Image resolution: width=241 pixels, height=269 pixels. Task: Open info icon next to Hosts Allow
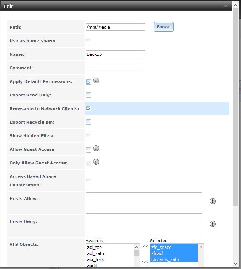click(213, 201)
